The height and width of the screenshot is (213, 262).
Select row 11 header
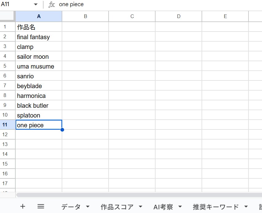pos(8,125)
